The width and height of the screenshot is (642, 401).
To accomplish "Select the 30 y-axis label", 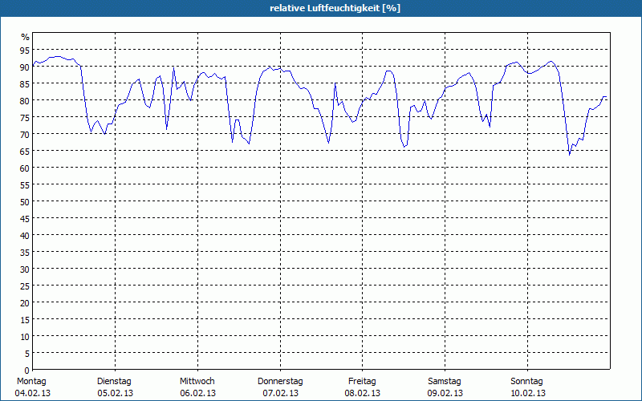I will pyautogui.click(x=25, y=269).
